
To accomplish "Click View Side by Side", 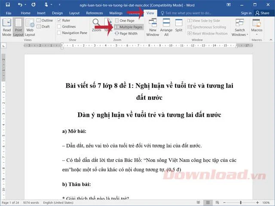I will [204, 21].
